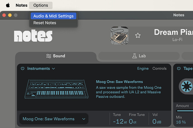This screenshot has width=193, height=128.
Task: Click the Tune value -12 st
Action: click(120, 122)
